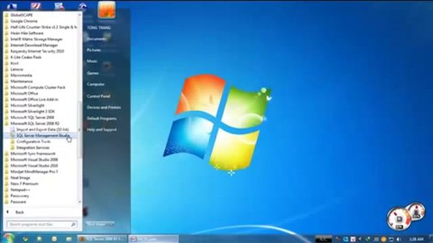
Task: Click the blue circular tray icon
Action: (x=346, y=239)
